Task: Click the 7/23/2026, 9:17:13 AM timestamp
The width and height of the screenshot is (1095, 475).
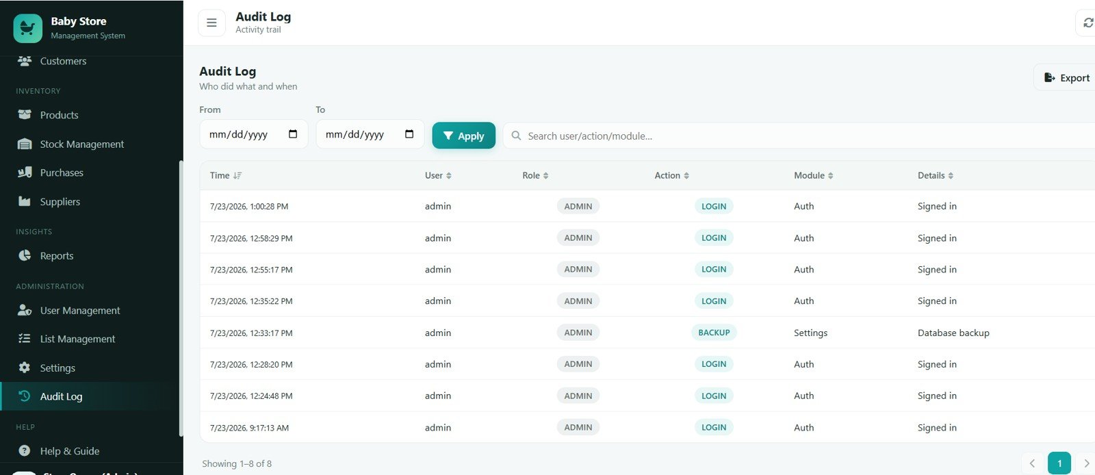Action: point(249,428)
